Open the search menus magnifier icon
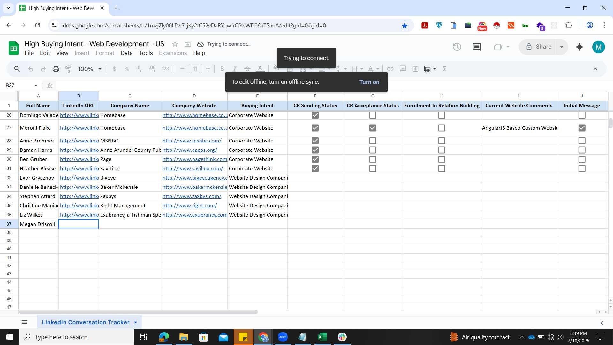The height and width of the screenshot is (345, 613). (17, 69)
